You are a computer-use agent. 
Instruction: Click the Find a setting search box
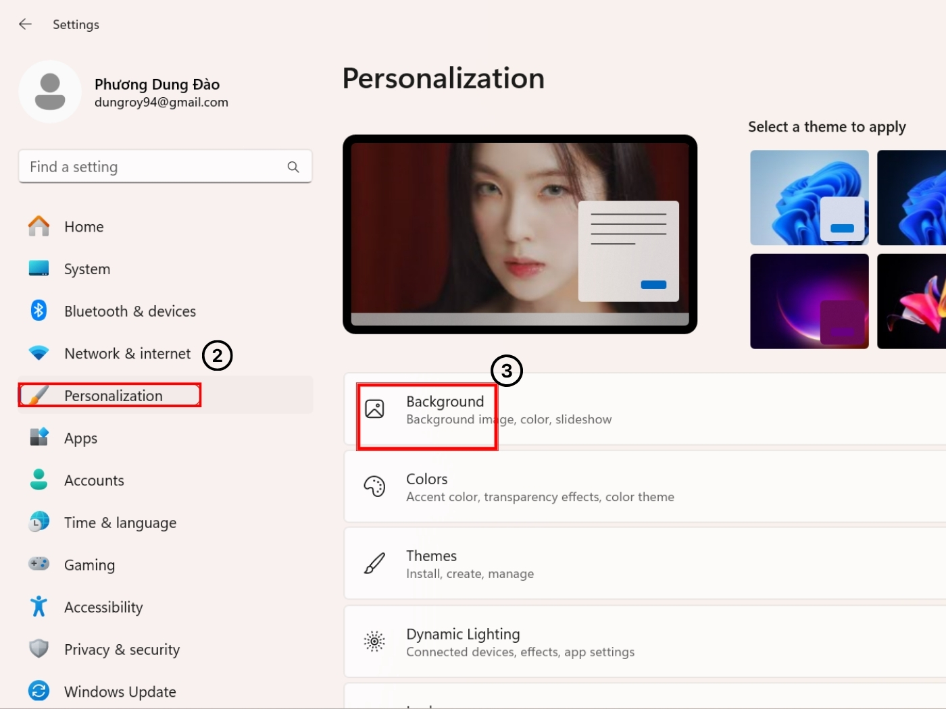click(166, 167)
